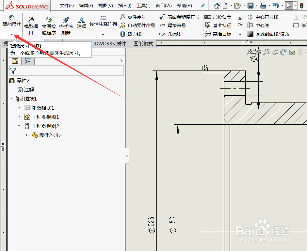Expand the 线性注释阵列 dropdown arrow
The image size is (307, 251).
pos(103,35)
